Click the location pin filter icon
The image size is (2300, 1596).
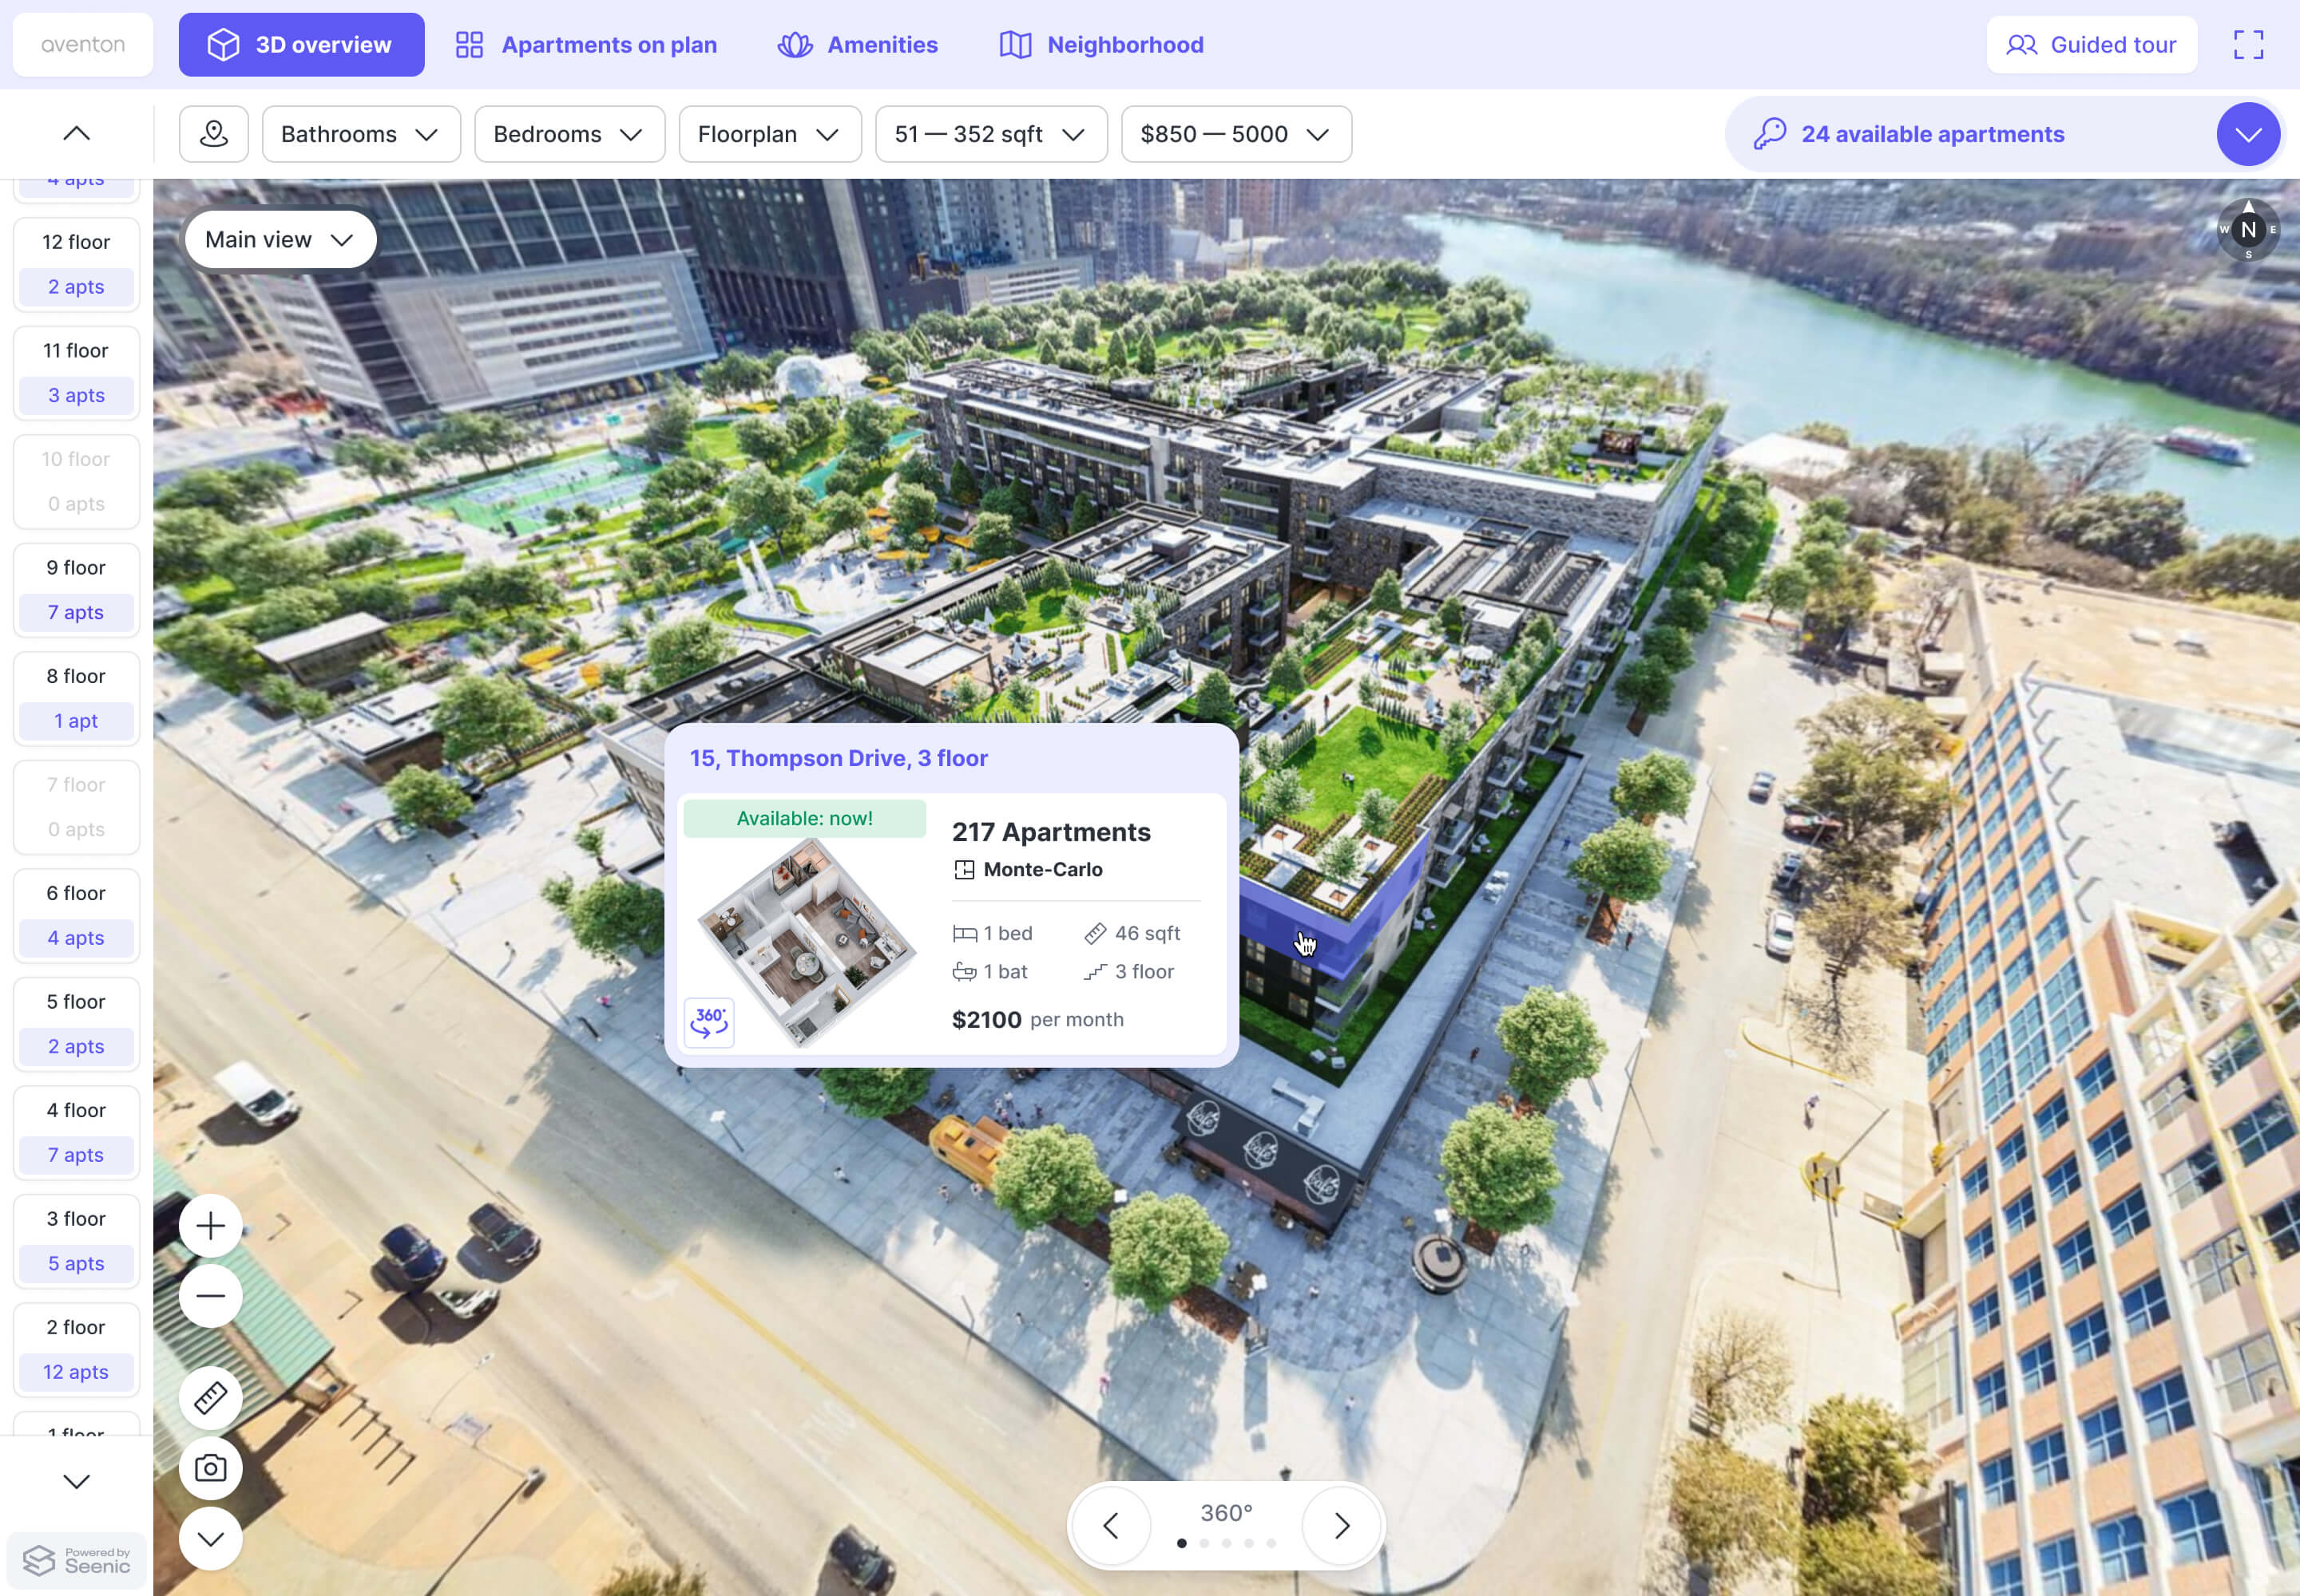(213, 134)
